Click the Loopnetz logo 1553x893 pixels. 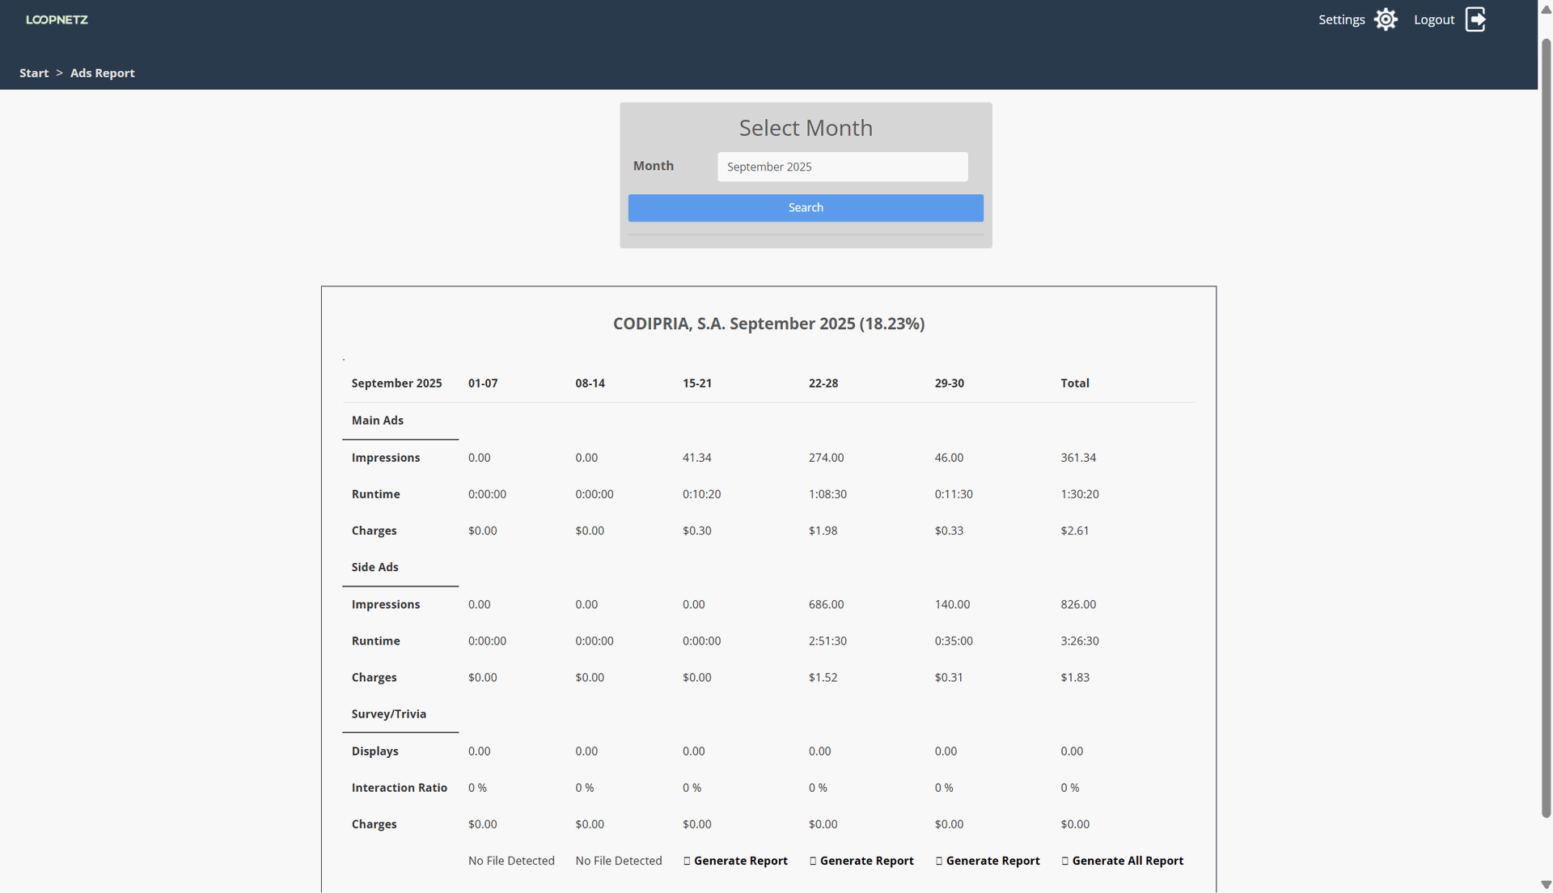(57, 19)
